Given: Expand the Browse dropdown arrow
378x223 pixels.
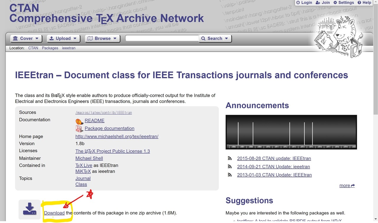Looking at the screenshot, I should 115,38.
